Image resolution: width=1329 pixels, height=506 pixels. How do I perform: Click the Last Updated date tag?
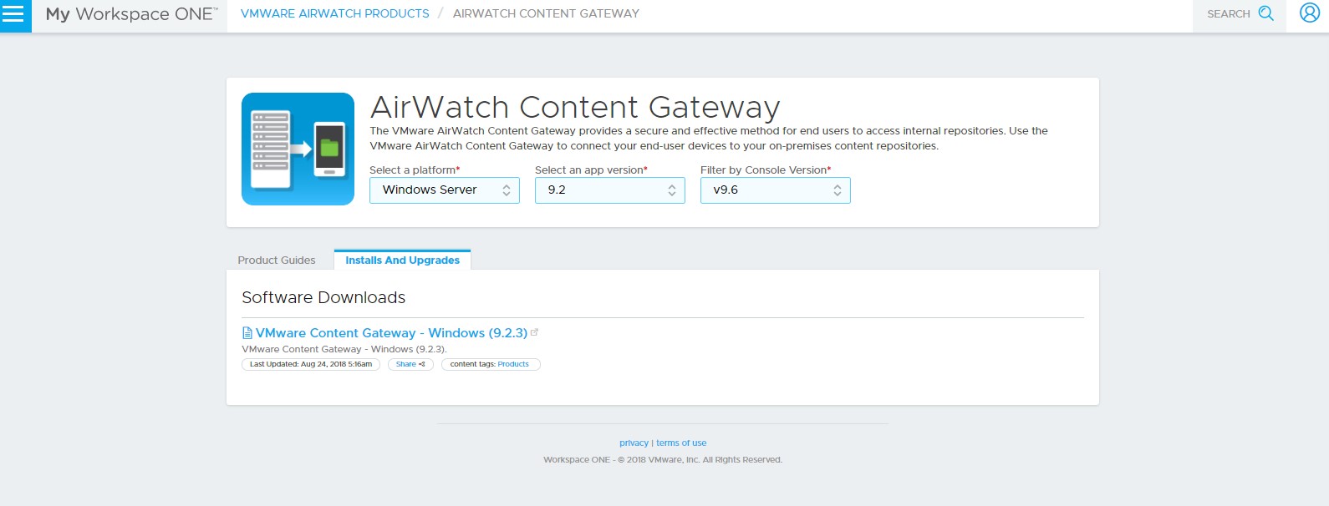coord(310,364)
